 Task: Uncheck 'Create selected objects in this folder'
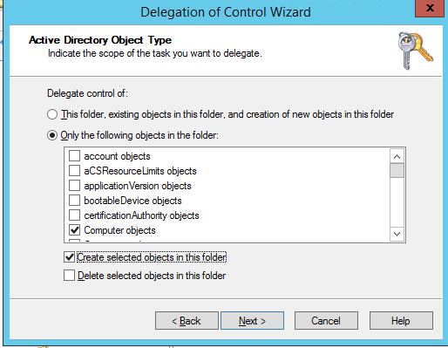pyautogui.click(x=69, y=257)
